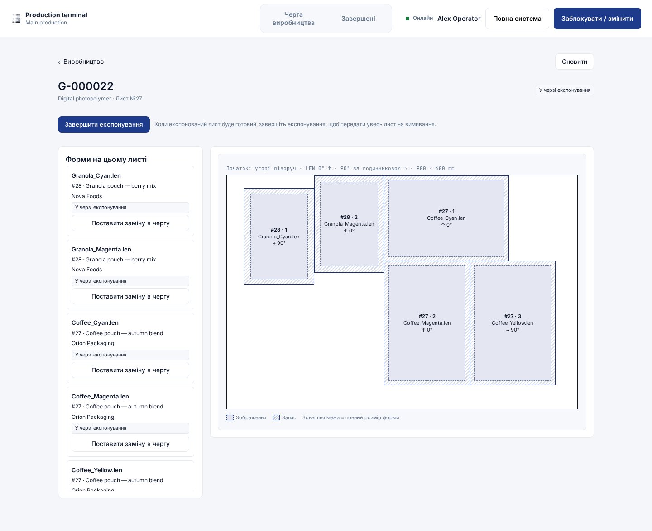
Task: Queue replacement for Granola_Cyan.len
Action: pyautogui.click(x=130, y=223)
